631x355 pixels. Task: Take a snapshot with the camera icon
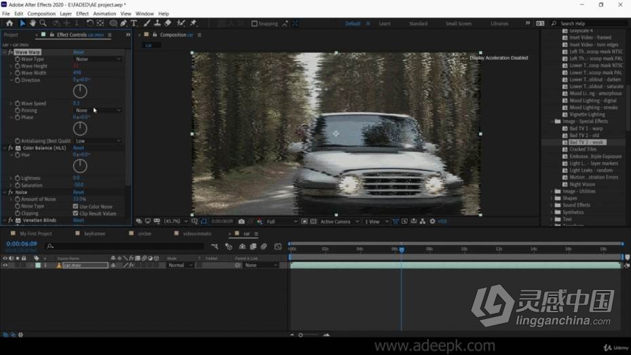point(242,221)
